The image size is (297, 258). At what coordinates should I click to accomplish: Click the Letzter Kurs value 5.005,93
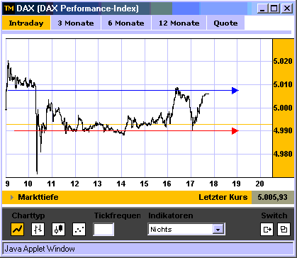(273, 197)
